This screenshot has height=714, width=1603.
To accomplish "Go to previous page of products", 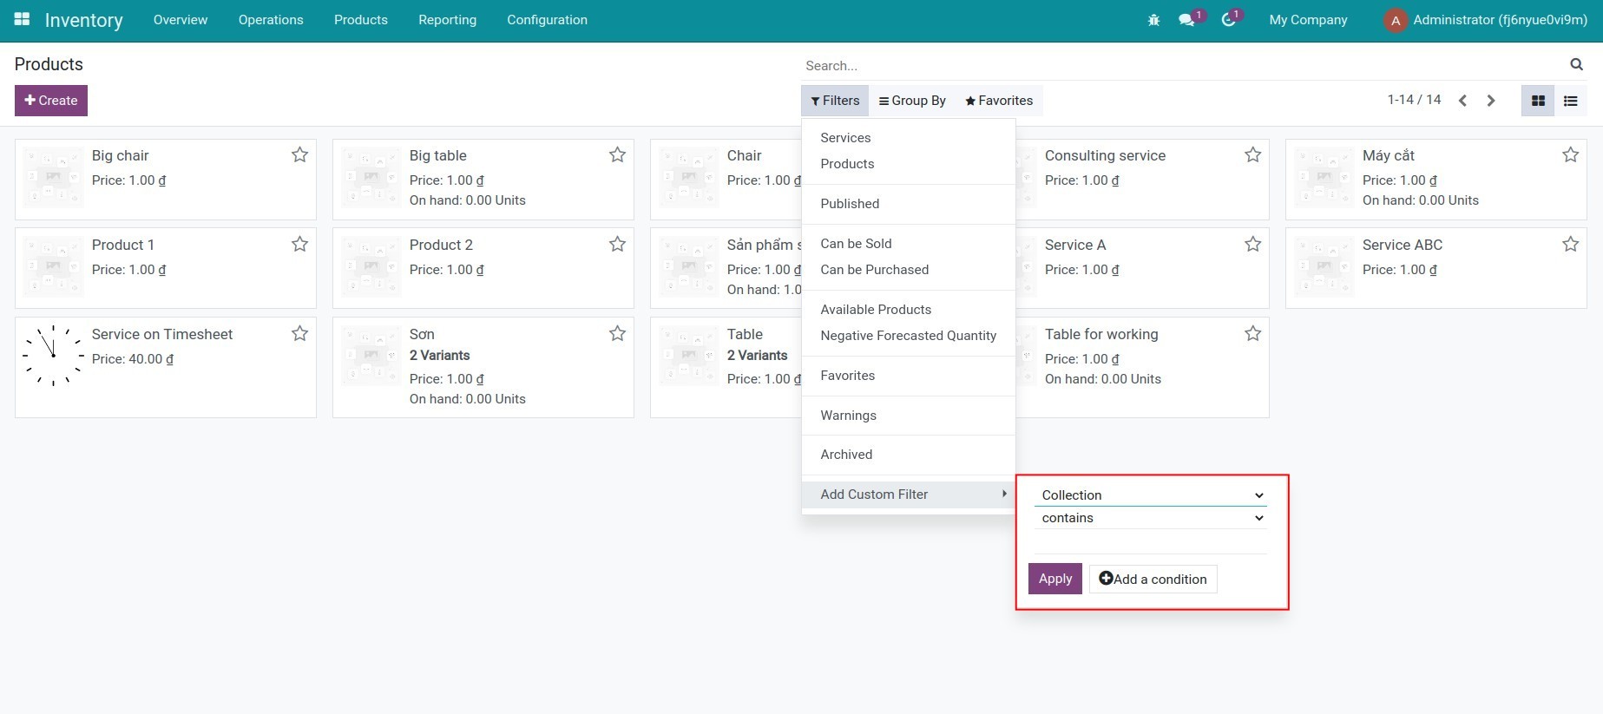I will tap(1462, 101).
